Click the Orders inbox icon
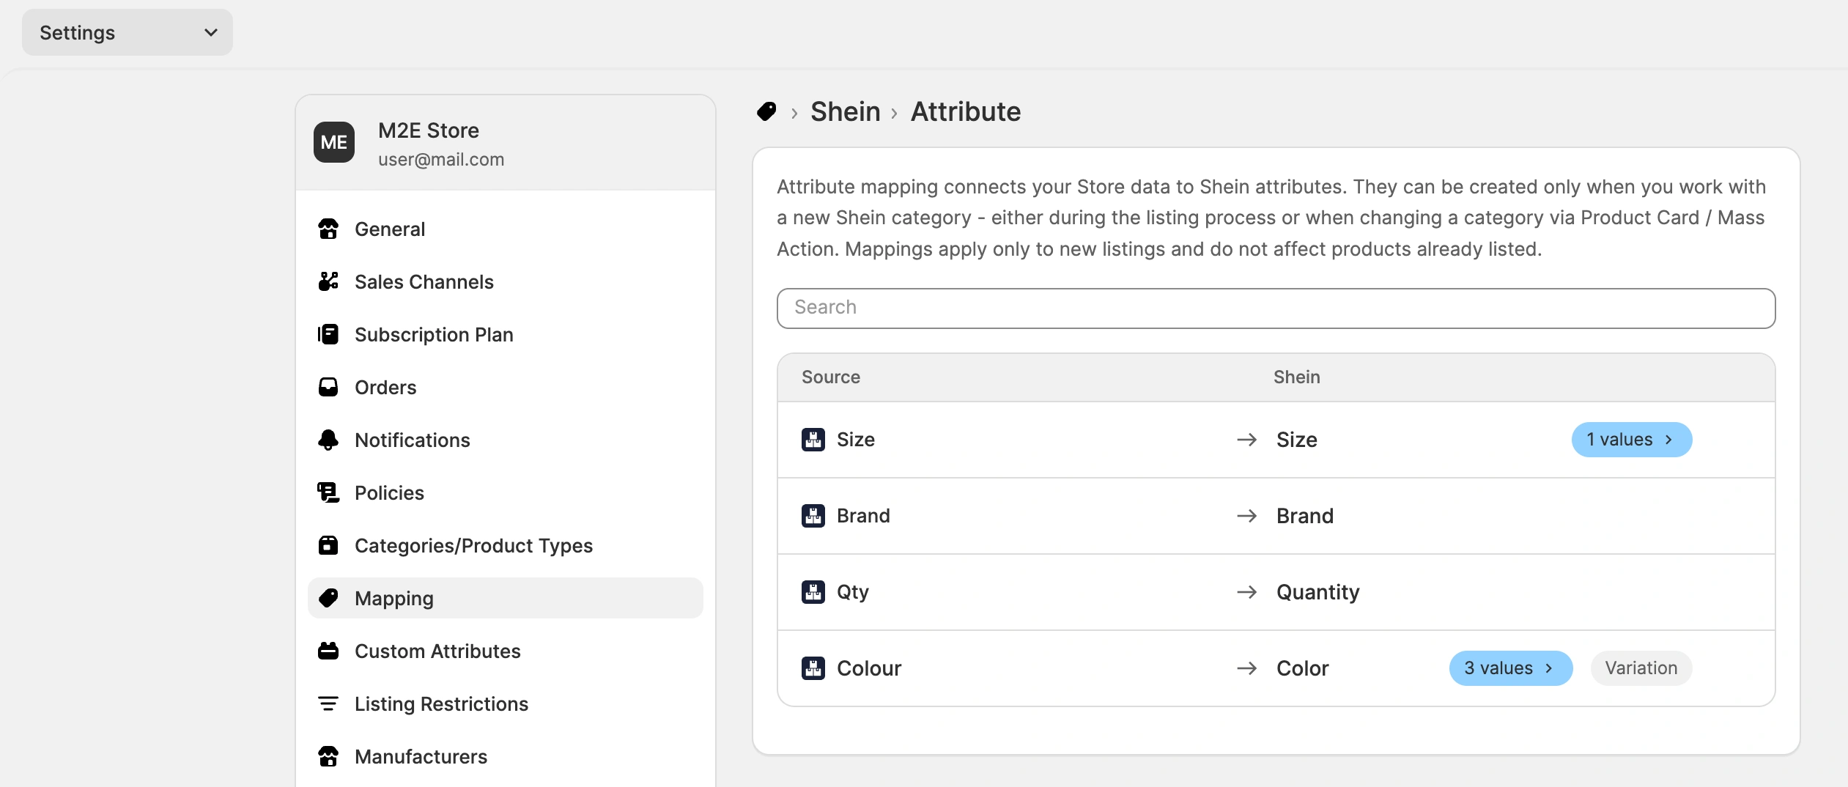 tap(328, 388)
